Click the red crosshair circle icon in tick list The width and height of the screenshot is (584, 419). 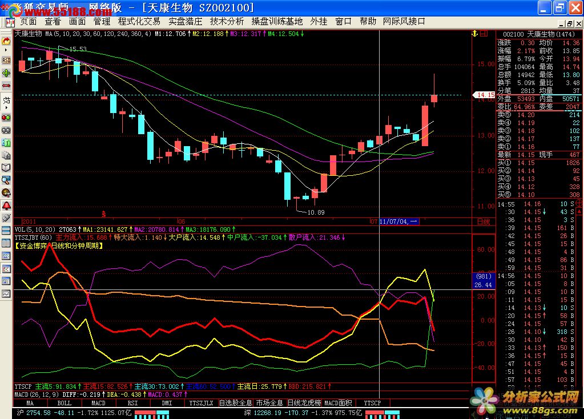579,203
